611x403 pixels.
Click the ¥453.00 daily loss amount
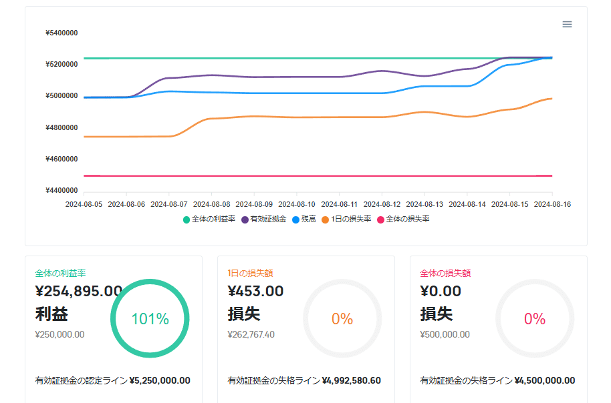255,291
